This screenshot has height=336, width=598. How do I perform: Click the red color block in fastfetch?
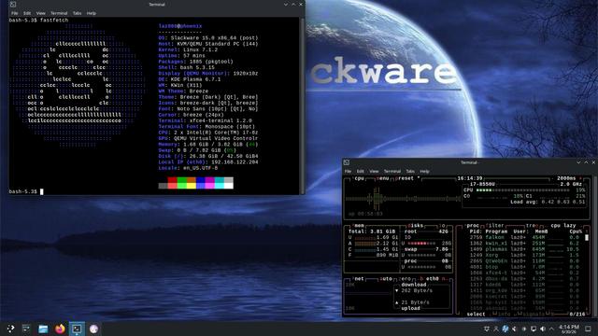click(x=172, y=180)
